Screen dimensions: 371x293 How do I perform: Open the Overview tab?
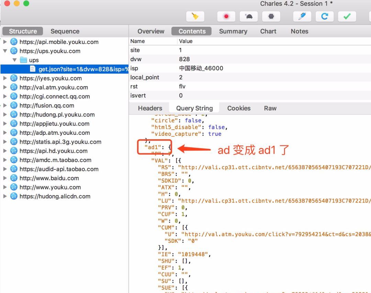pos(151,31)
